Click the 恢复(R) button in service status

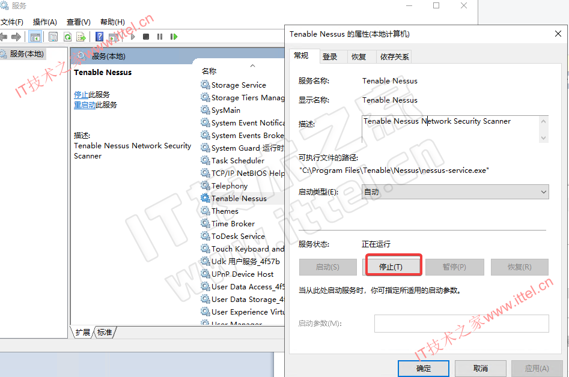[x=519, y=267]
